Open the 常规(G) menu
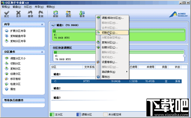 pyautogui.click(x=6, y=7)
